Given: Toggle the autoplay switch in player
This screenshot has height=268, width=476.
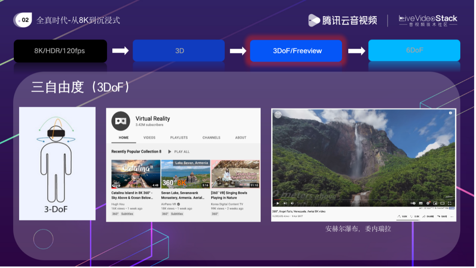Looking at the screenshot, I should point(413,203).
